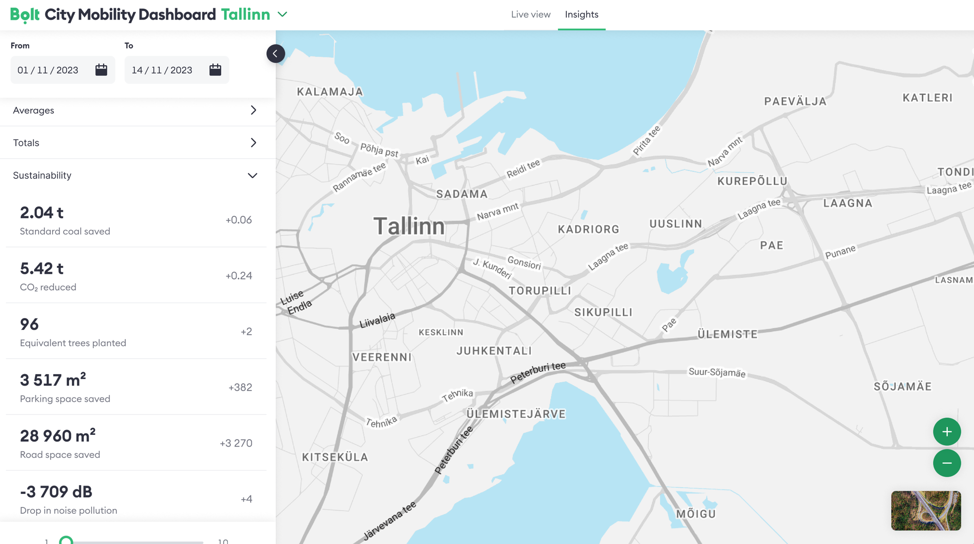Click the '+0.06' change value
This screenshot has height=544, width=974.
239,220
